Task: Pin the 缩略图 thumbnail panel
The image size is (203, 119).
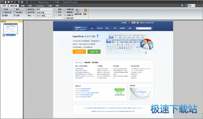Action: tap(19, 22)
